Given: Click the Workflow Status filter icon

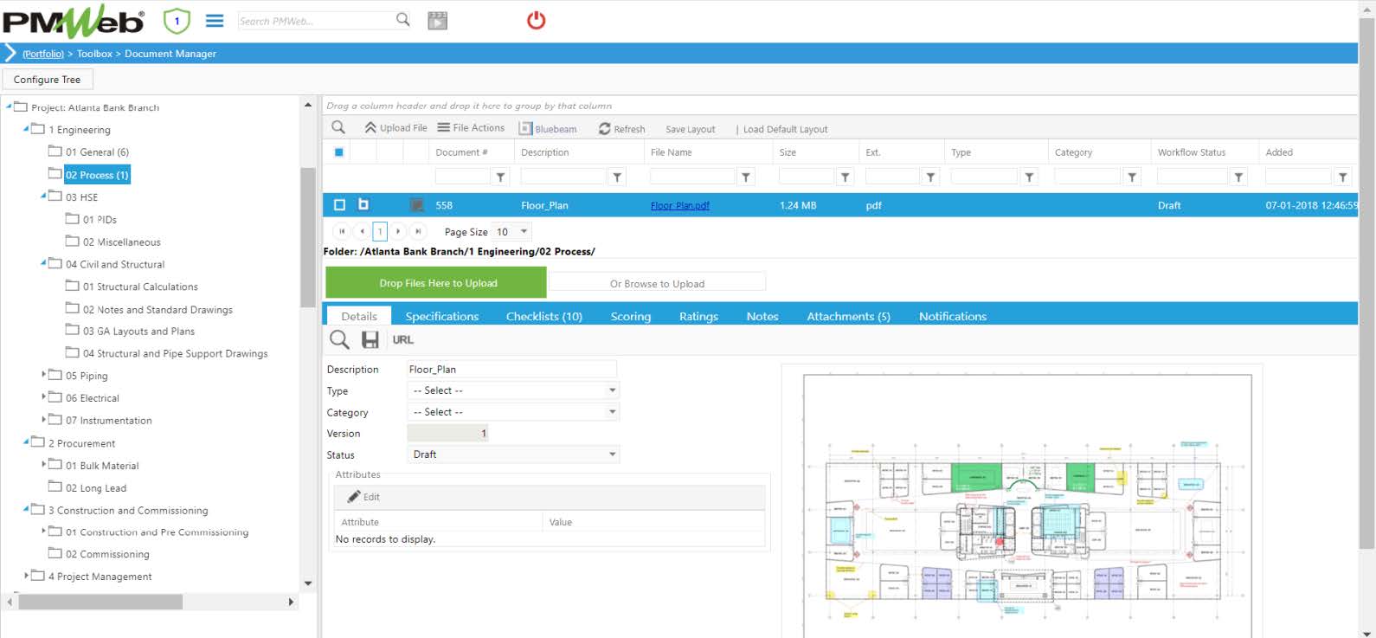Looking at the screenshot, I should pos(1239,177).
